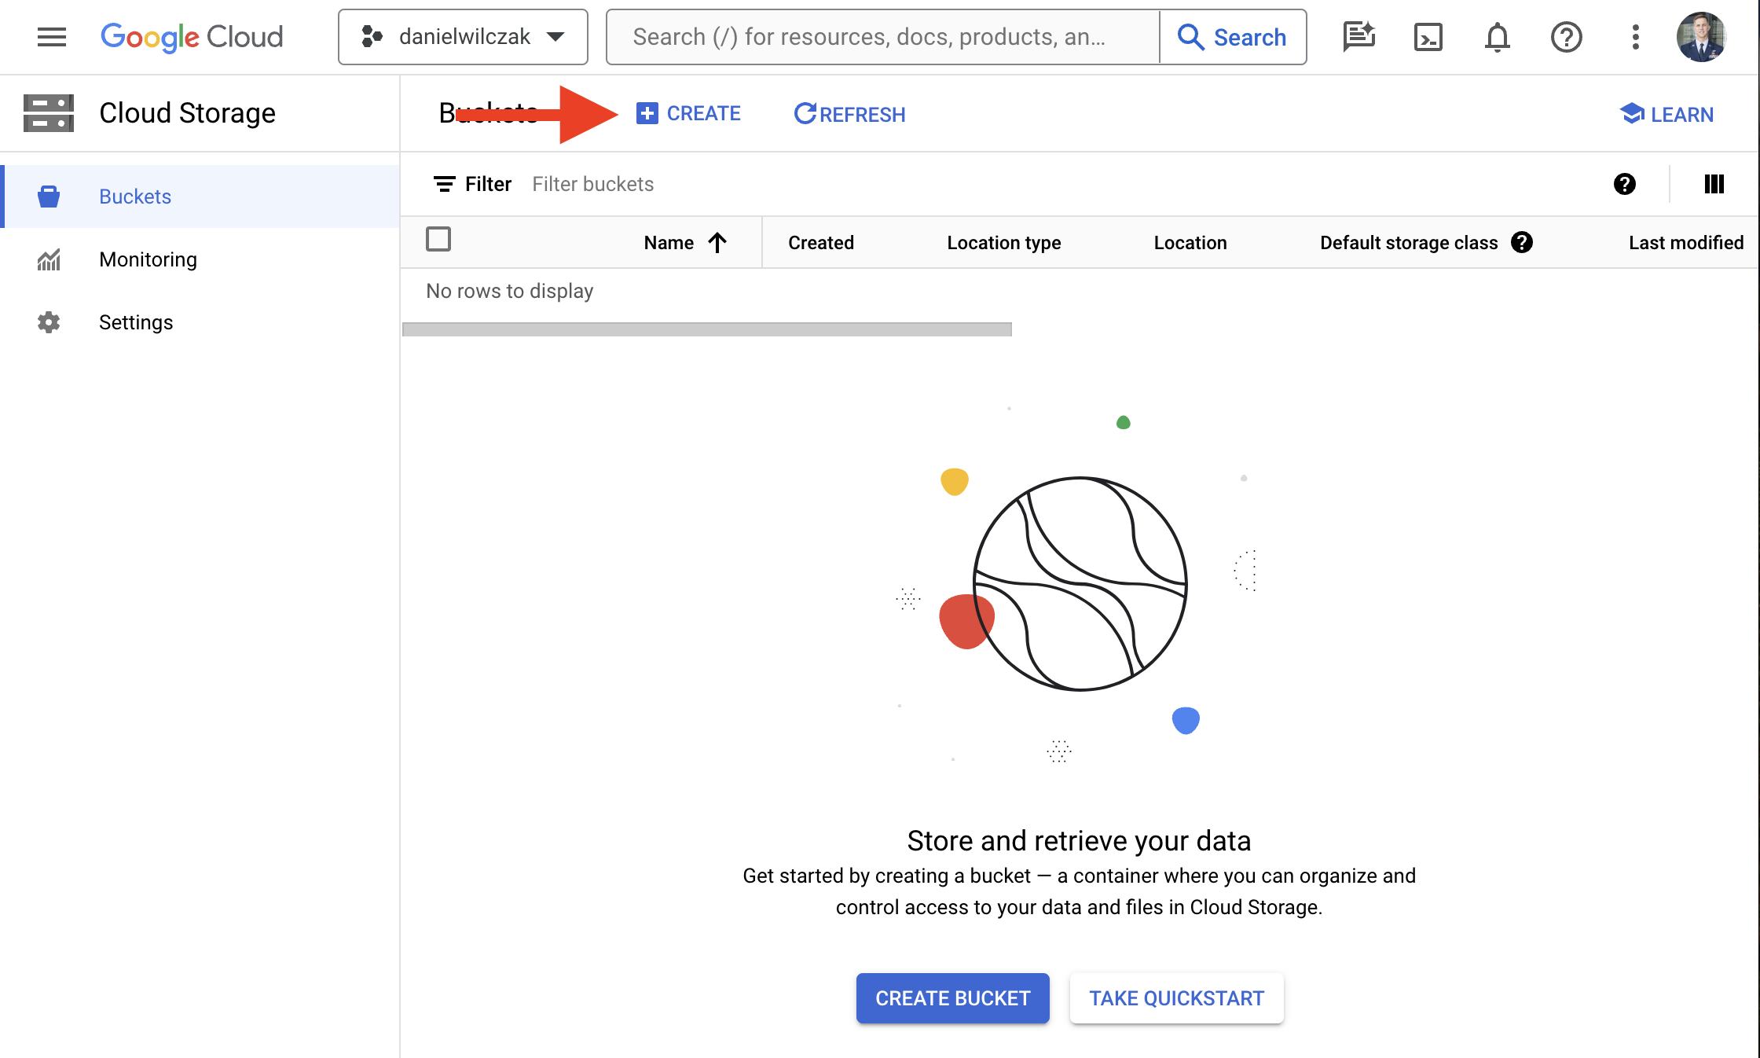The width and height of the screenshot is (1760, 1058).
Task: Focus the resource search input field
Action: pyautogui.click(x=883, y=37)
